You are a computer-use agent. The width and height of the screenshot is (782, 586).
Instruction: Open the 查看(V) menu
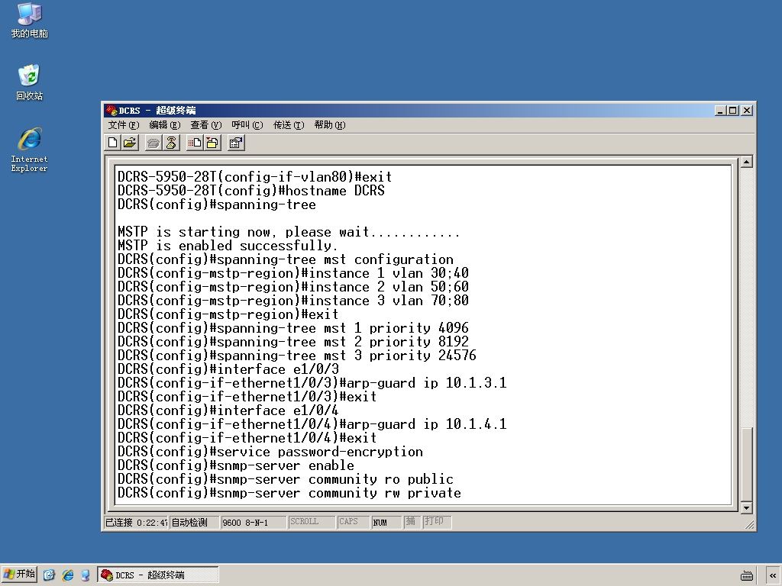(206, 124)
